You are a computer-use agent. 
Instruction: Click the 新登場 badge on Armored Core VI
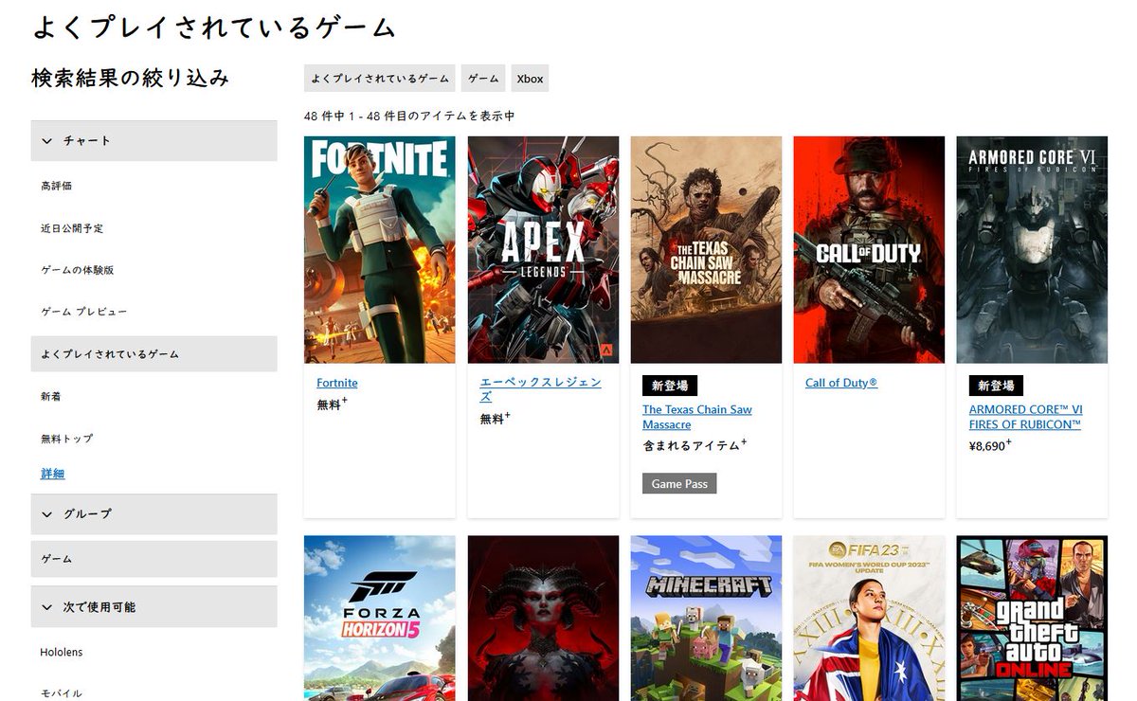pyautogui.click(x=996, y=386)
